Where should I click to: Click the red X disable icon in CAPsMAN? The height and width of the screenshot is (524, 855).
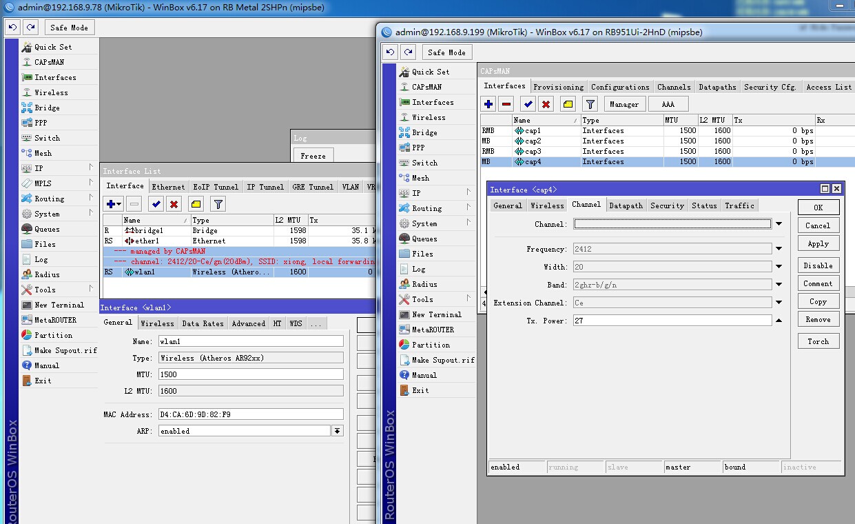tap(546, 104)
